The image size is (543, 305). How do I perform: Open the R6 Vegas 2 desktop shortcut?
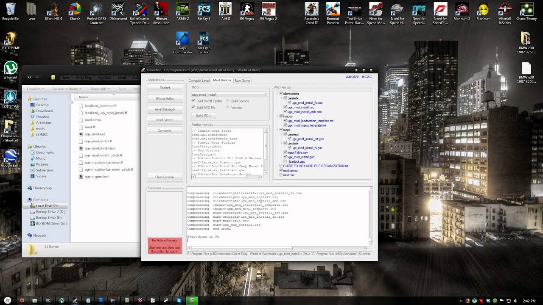point(268,11)
